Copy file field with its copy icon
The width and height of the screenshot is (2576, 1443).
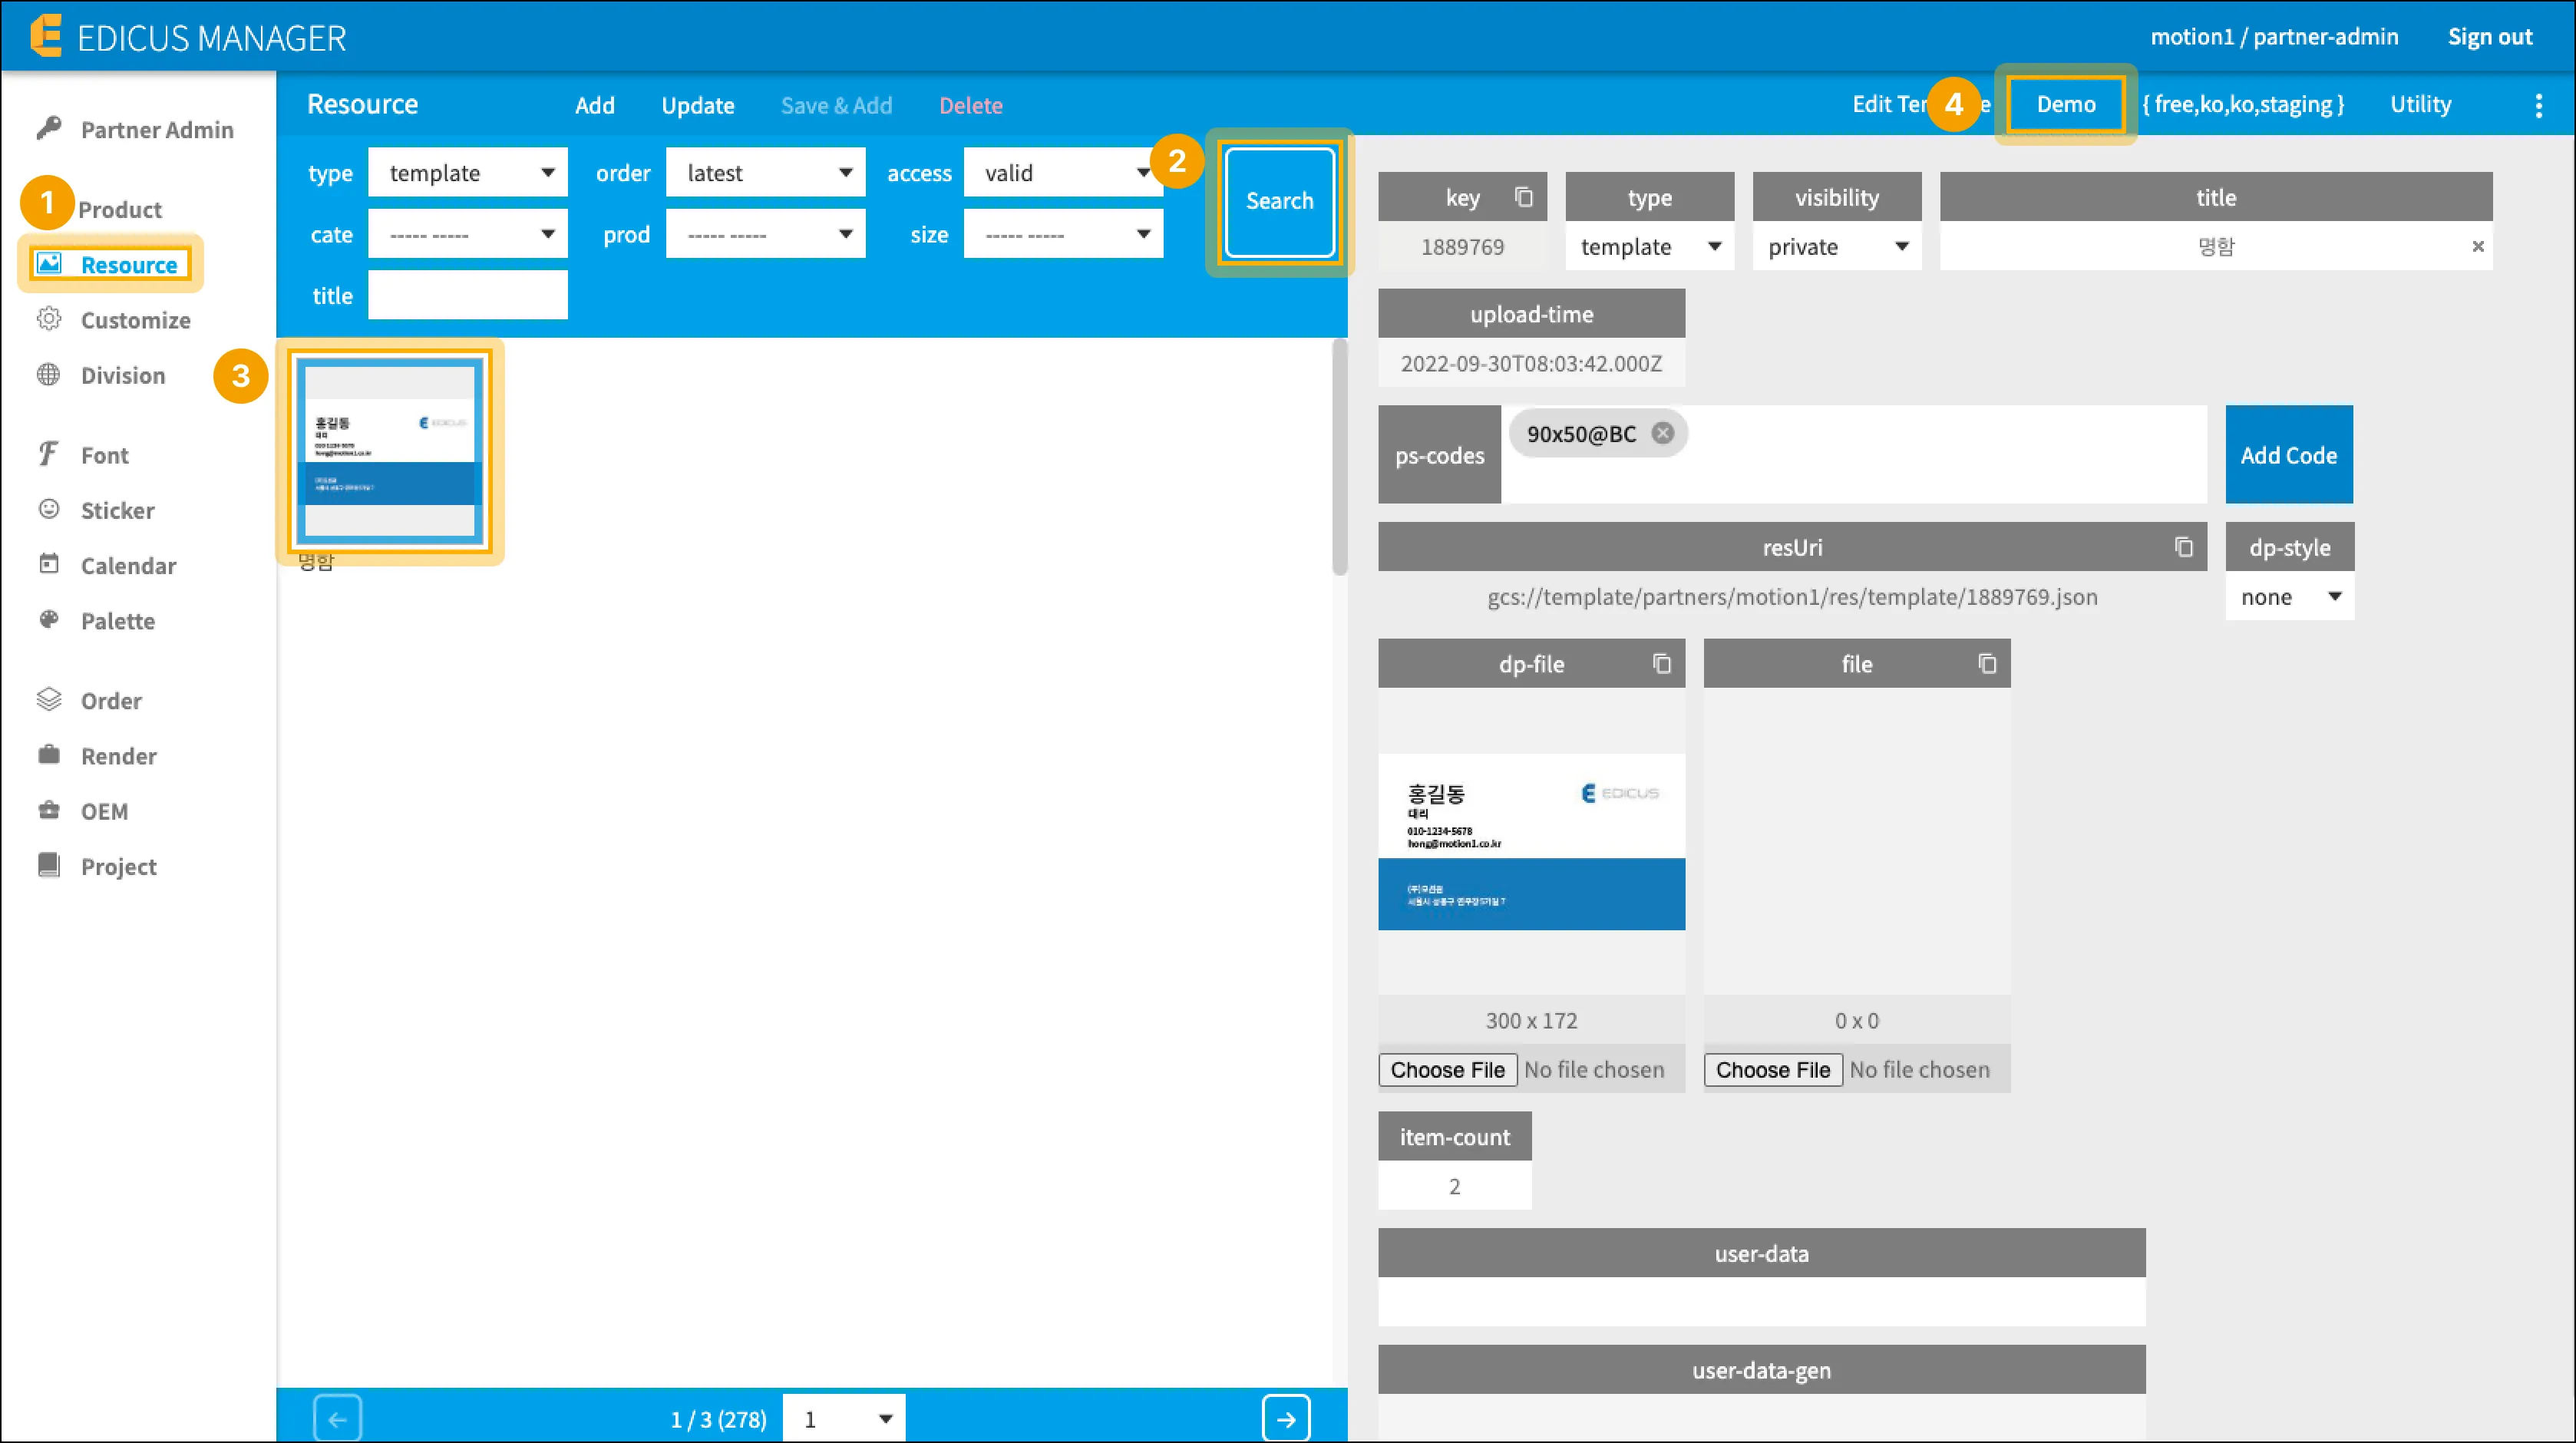coord(1987,663)
